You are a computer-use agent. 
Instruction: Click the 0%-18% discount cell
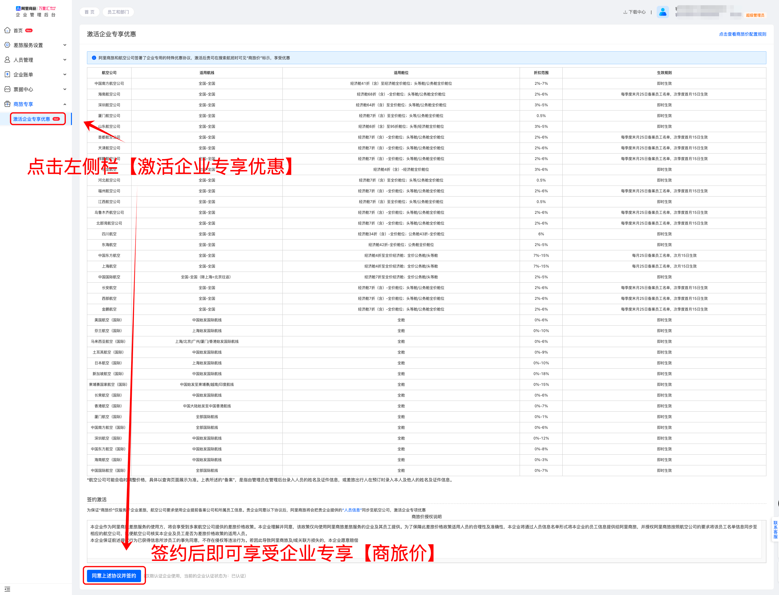pyautogui.click(x=541, y=374)
